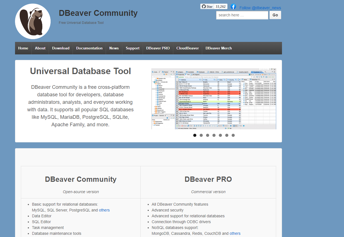This screenshot has width=344, height=237.
Task: Open the About menu item
Action: click(40, 48)
